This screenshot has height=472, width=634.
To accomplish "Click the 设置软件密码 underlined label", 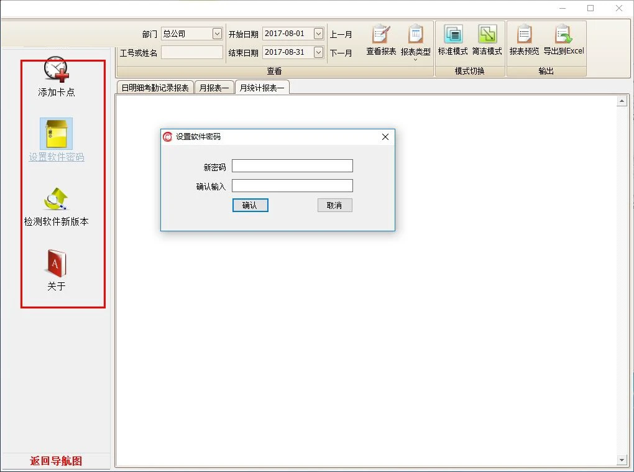I will [56, 157].
